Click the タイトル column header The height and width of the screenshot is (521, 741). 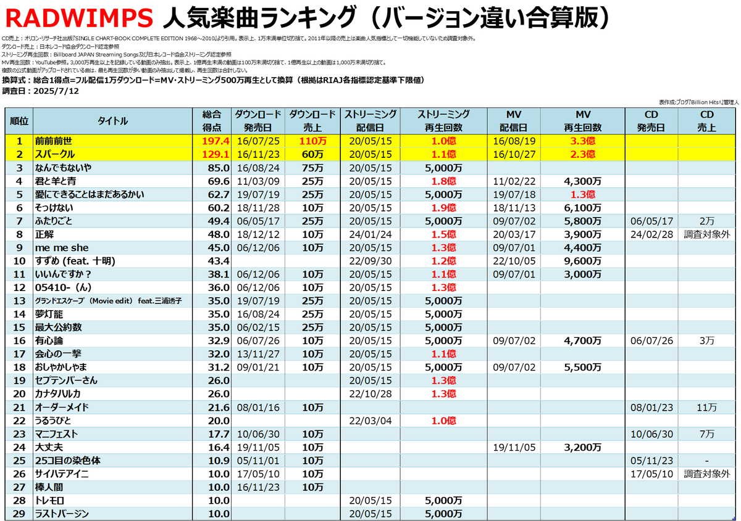tap(112, 121)
